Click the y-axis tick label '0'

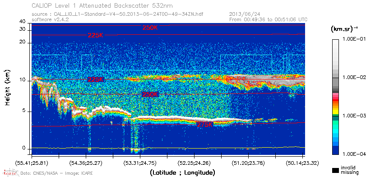(24, 148)
